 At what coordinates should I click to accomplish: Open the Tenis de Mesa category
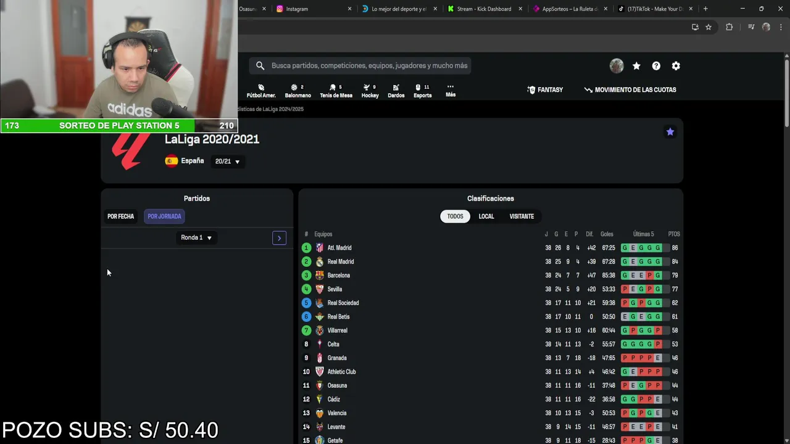tap(336, 91)
